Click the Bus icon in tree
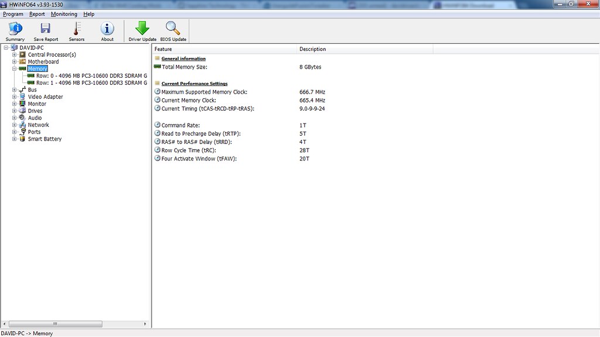 click(23, 90)
